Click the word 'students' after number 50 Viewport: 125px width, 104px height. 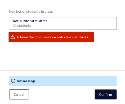click(24, 26)
